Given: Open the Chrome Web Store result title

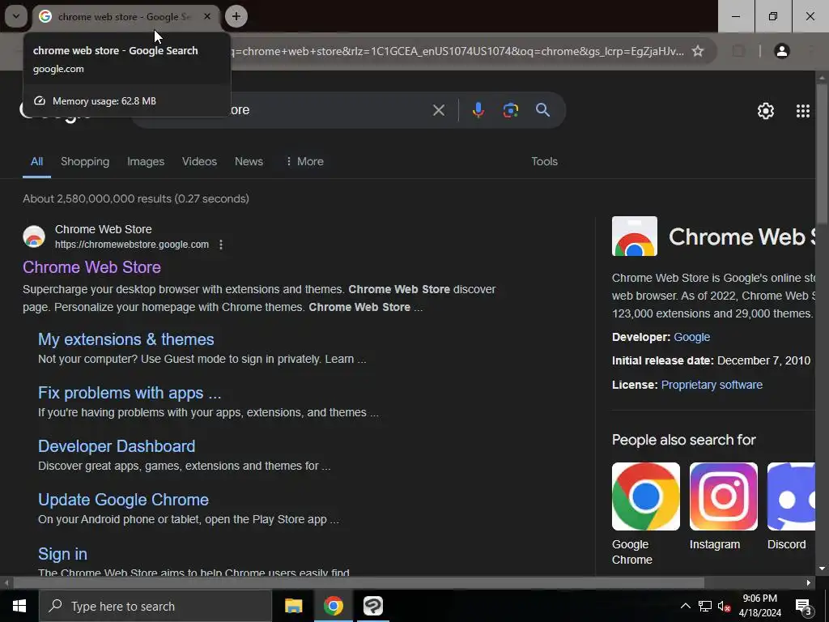Looking at the screenshot, I should (x=91, y=267).
